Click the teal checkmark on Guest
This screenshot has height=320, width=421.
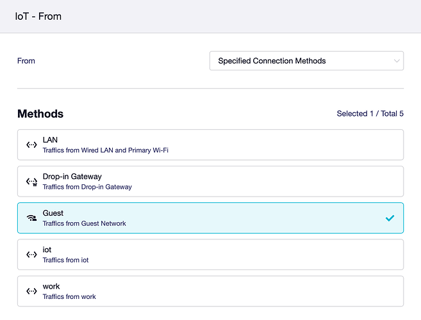(x=390, y=218)
